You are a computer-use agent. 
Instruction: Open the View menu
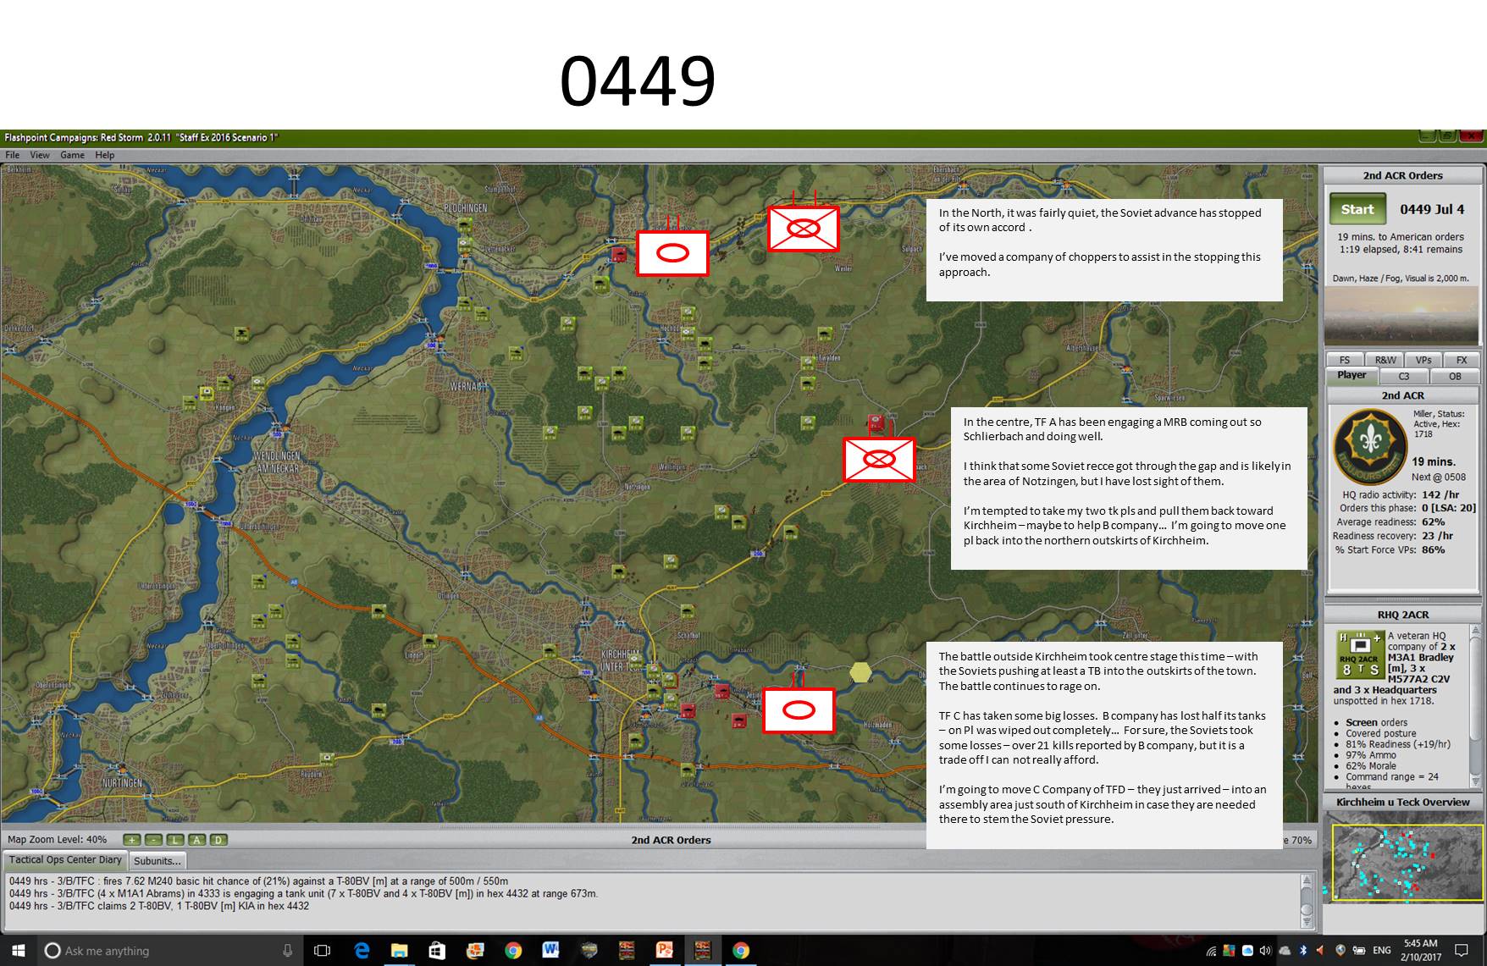click(x=40, y=155)
